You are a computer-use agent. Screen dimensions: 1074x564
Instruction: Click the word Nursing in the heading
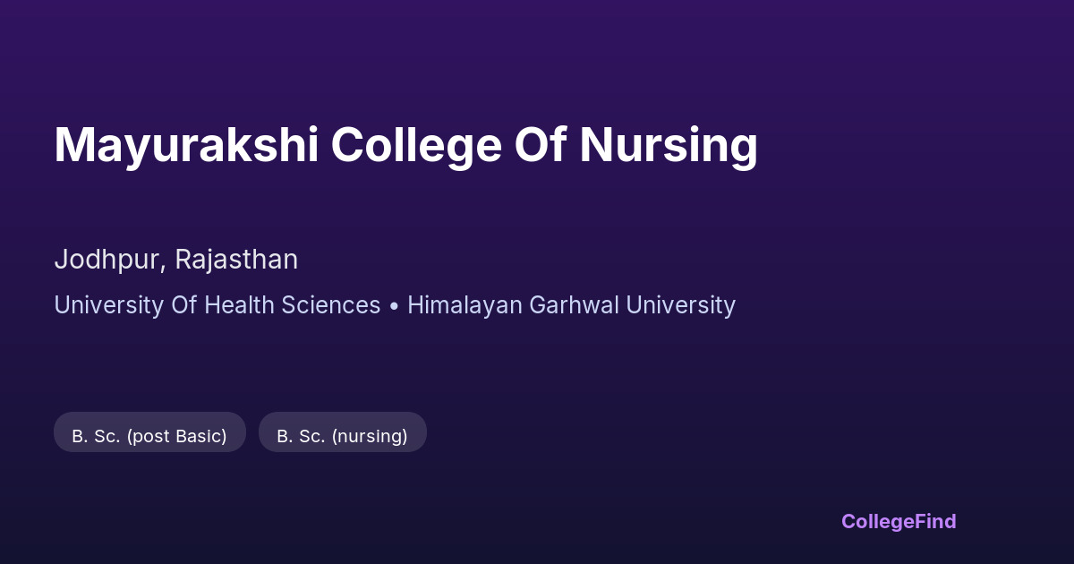668,145
